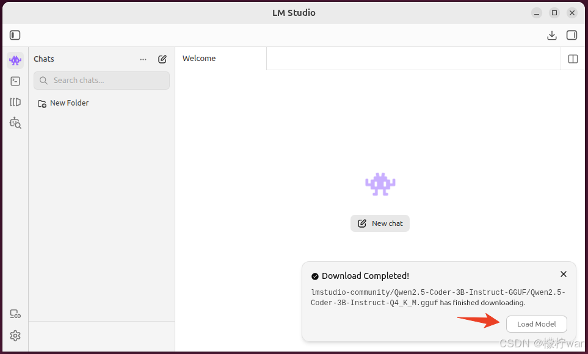Image resolution: width=588 pixels, height=354 pixels.
Task: Open the LM Link devices icon at the bottom of the sidebar
Action: click(x=15, y=314)
